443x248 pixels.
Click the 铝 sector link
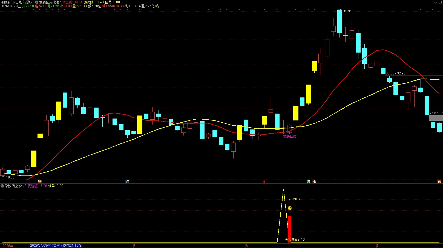pyautogui.click(x=157, y=6)
